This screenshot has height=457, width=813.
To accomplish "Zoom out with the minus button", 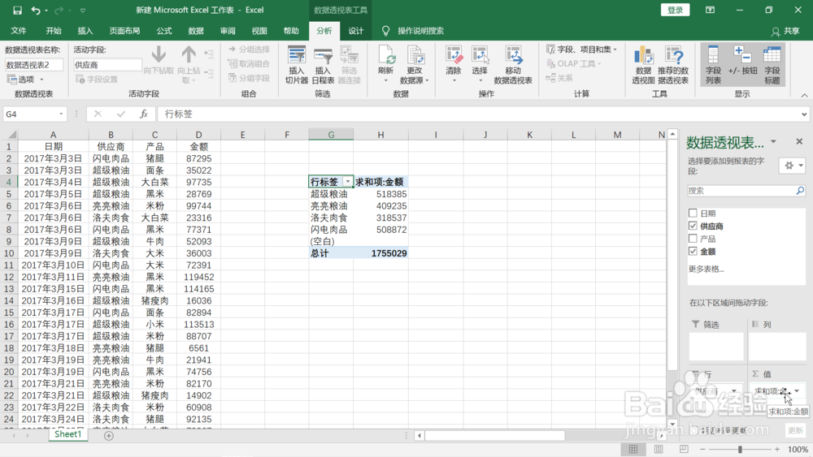I will click(x=702, y=449).
